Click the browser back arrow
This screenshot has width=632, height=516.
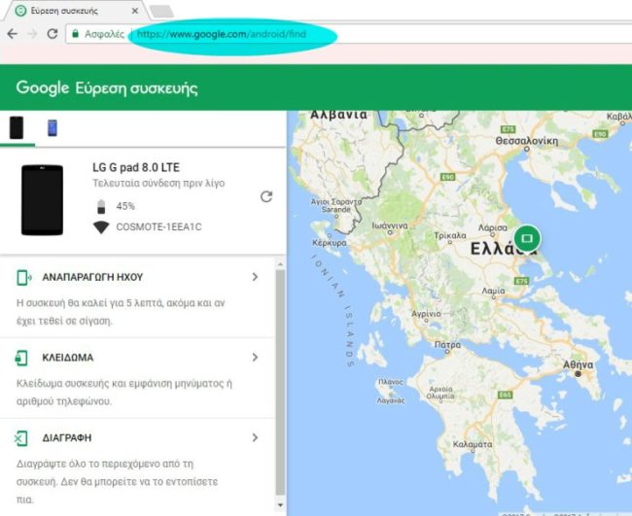[x=11, y=33]
